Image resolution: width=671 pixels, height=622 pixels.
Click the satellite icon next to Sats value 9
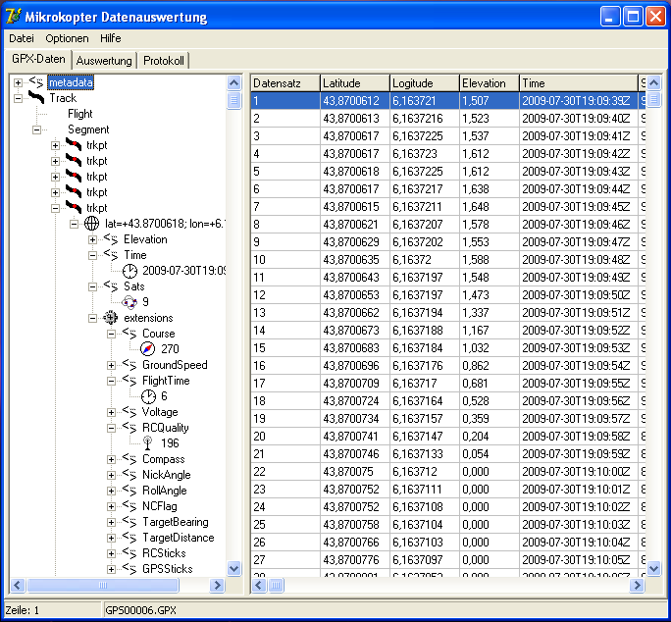point(129,302)
